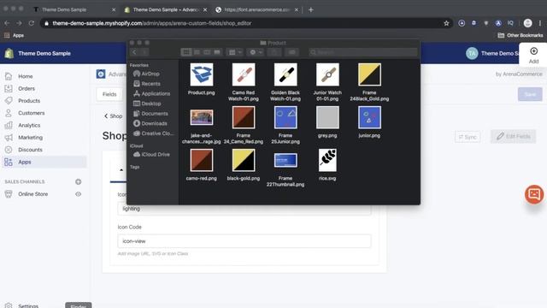Select Apps in Shopify sidebar
Image resolution: width=547 pixels, height=308 pixels.
click(x=25, y=162)
